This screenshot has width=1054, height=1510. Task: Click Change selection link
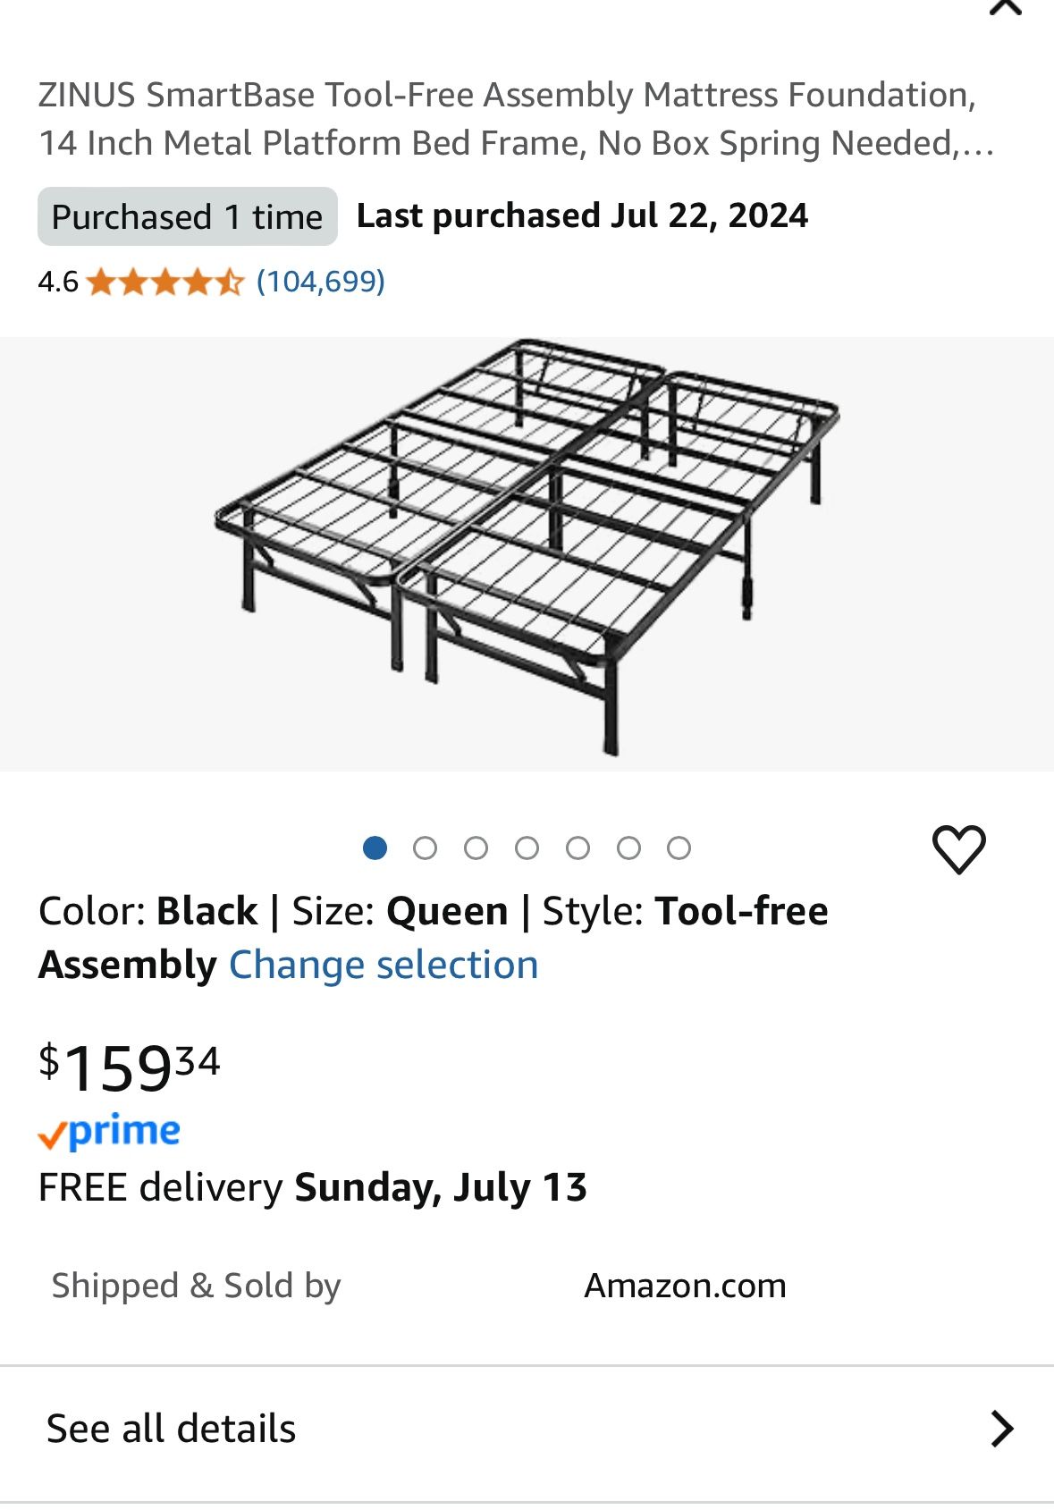[384, 966]
